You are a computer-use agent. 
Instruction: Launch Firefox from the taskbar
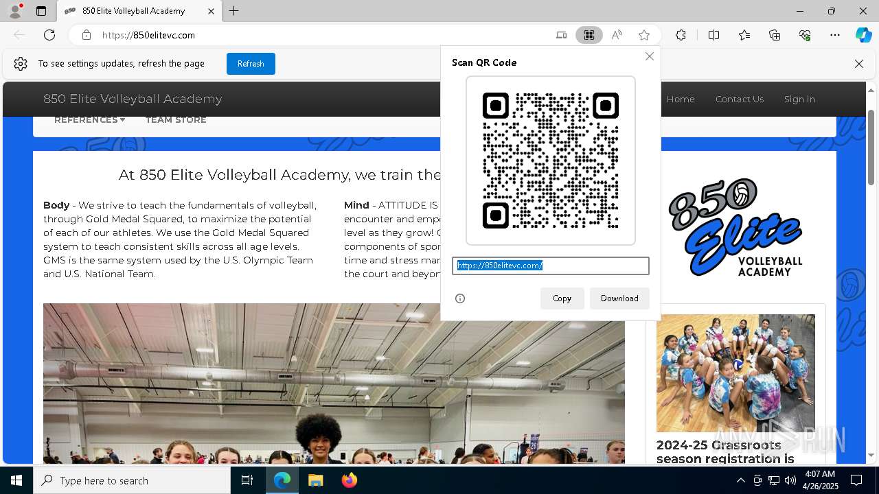click(349, 480)
